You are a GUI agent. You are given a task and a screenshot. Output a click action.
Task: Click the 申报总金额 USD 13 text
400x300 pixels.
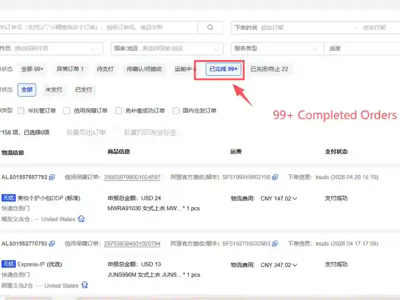point(134,264)
